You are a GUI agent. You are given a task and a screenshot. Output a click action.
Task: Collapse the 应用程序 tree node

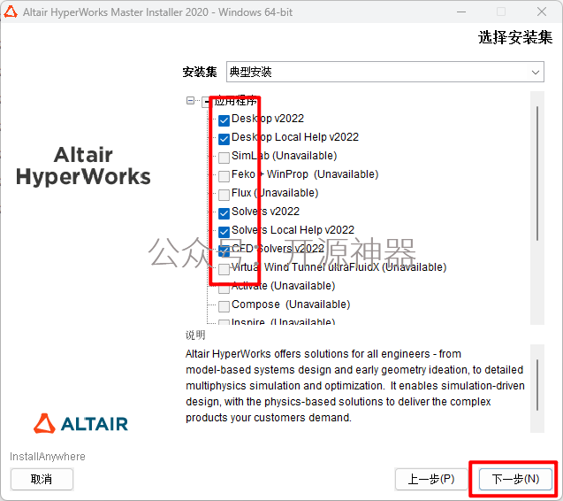[x=190, y=100]
